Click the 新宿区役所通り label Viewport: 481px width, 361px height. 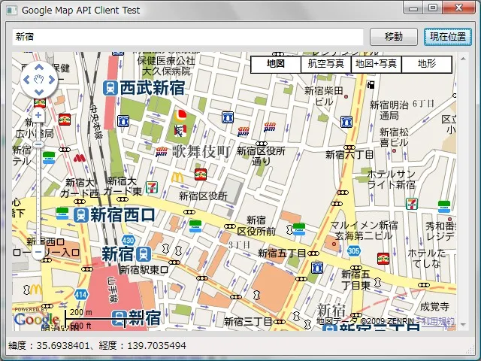(x=261, y=156)
